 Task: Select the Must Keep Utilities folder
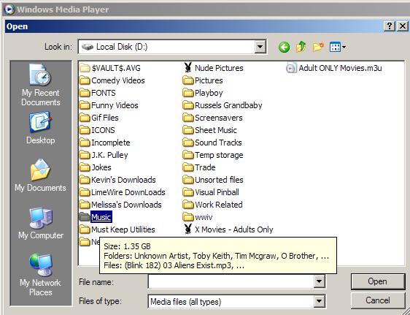pos(117,229)
